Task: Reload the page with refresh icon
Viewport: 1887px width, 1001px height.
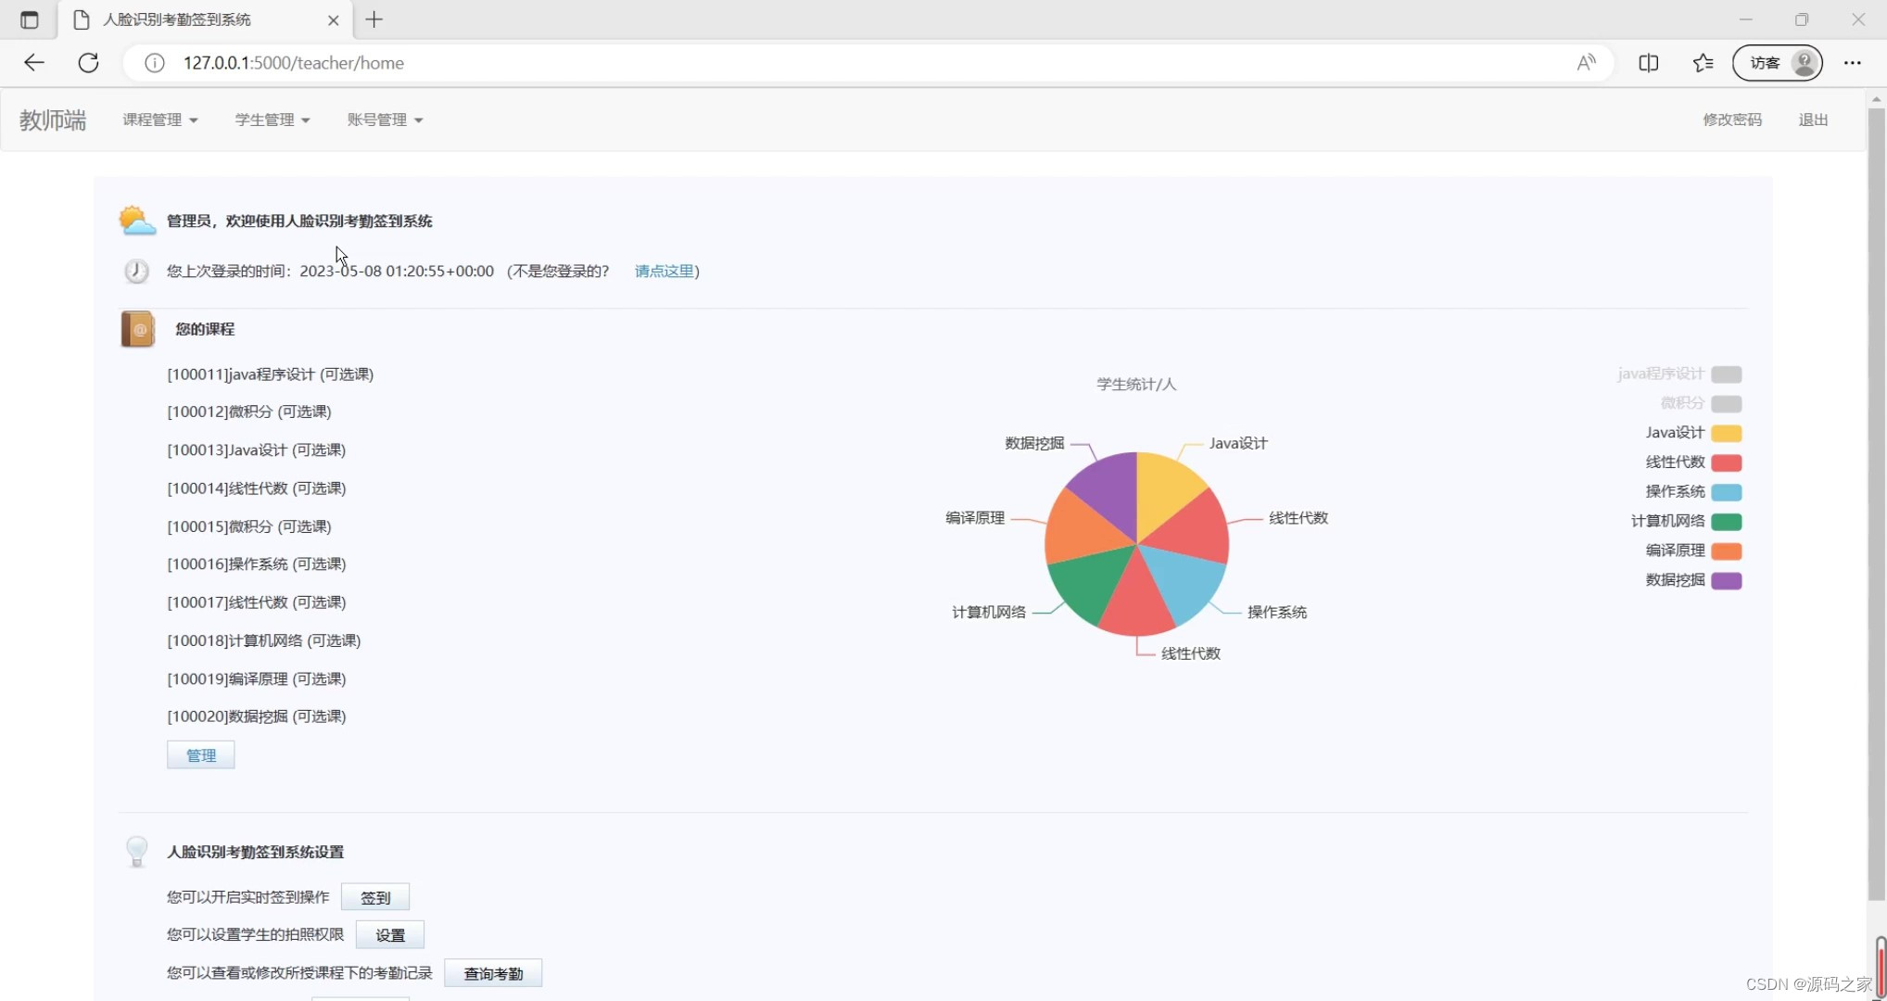Action: pos(88,63)
